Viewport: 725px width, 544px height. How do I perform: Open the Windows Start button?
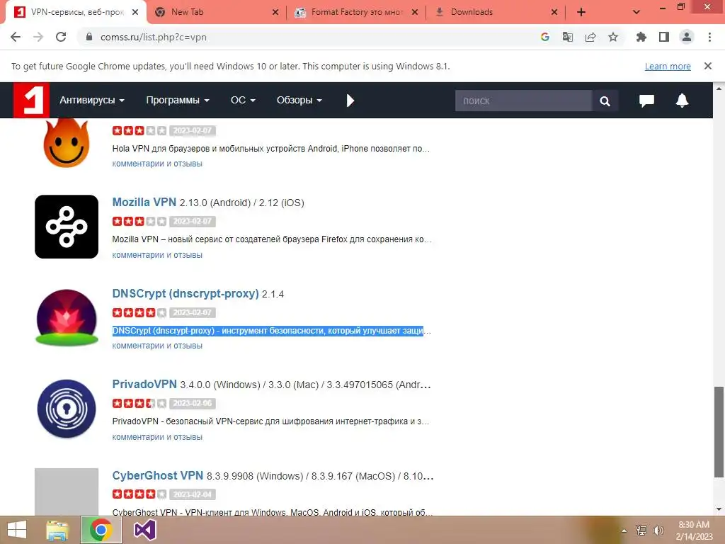point(17,530)
